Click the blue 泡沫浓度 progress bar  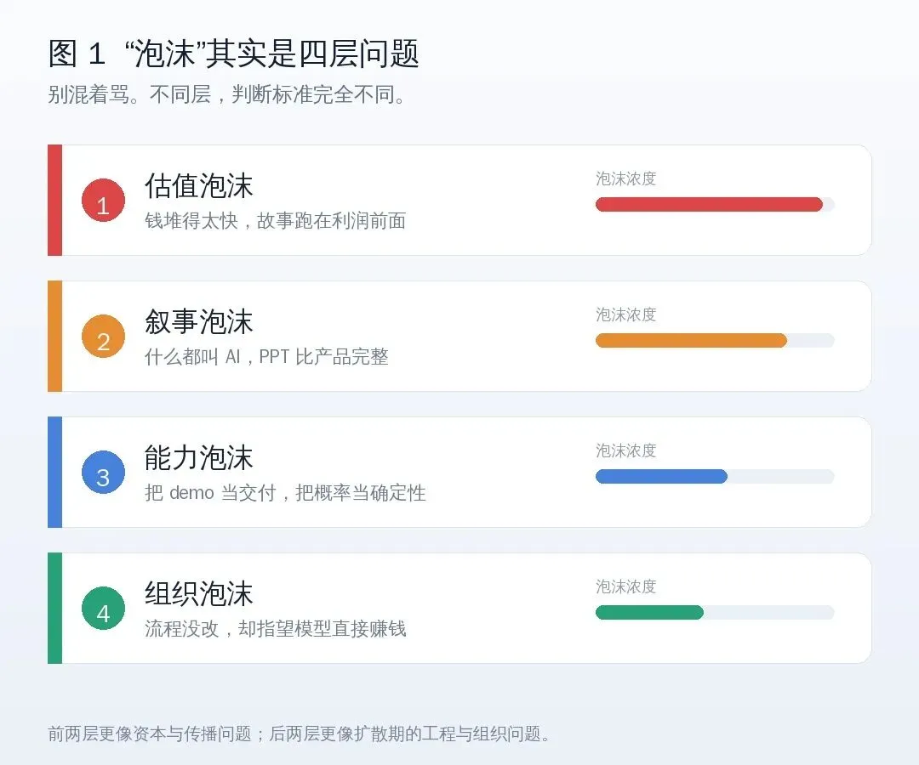pyautogui.click(x=715, y=477)
